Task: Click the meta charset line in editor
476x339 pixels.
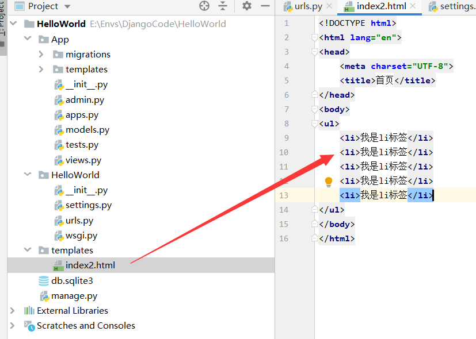Action: 397,66
